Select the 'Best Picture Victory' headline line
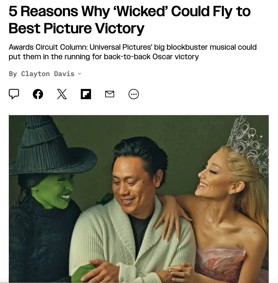This screenshot has width=278, height=283. pos(76,28)
